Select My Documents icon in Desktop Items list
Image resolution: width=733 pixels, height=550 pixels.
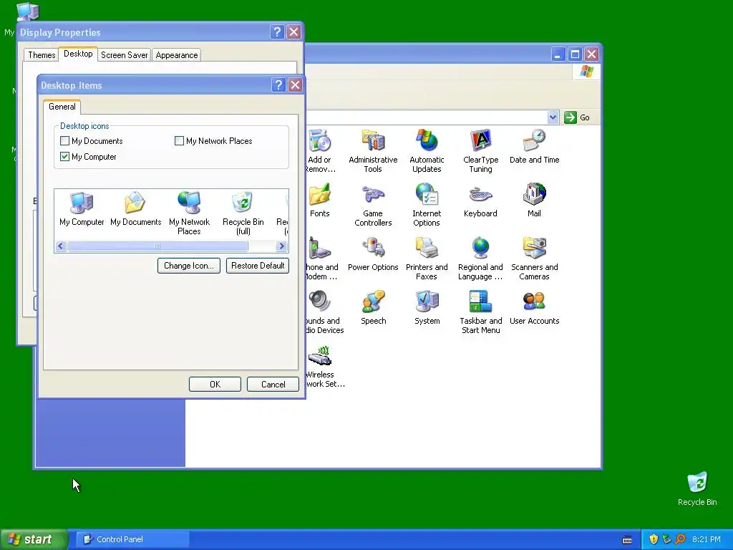point(135,209)
